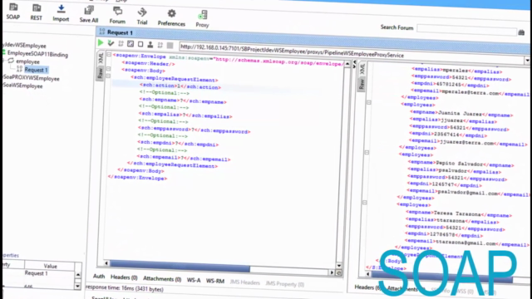
Task: Click request editor scroll right arrow
Action: [x=332, y=272]
